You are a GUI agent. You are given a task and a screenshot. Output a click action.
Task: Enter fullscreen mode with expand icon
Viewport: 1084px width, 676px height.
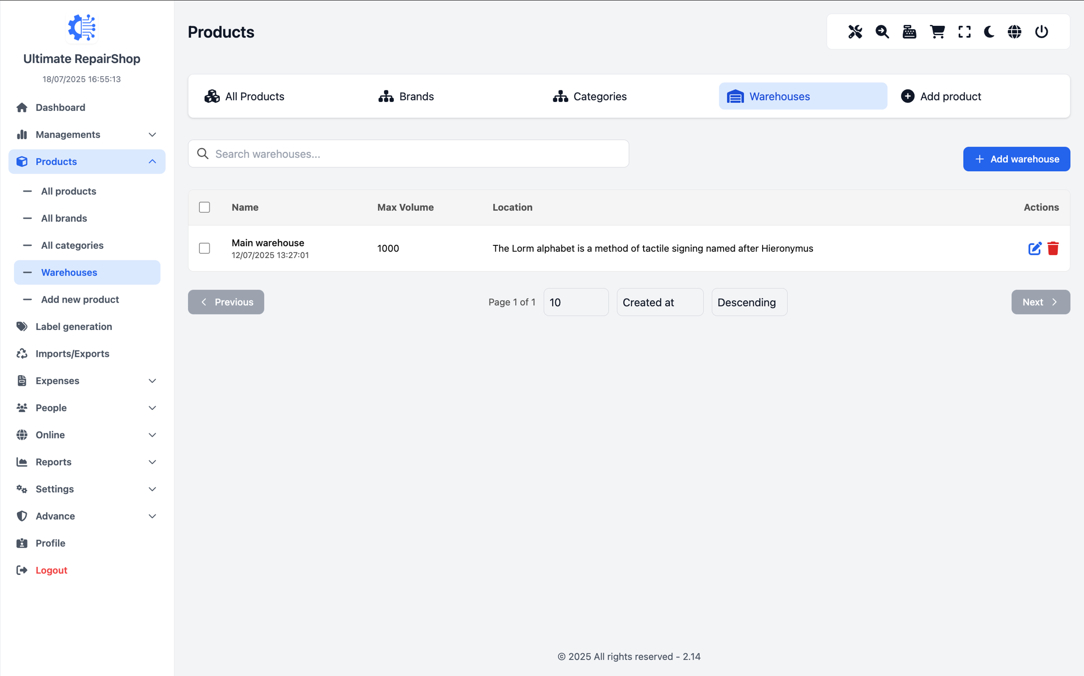pyautogui.click(x=964, y=31)
